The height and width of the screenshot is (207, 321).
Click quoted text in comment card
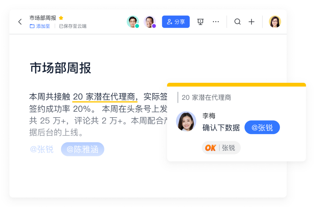pyautogui.click(x=206, y=97)
